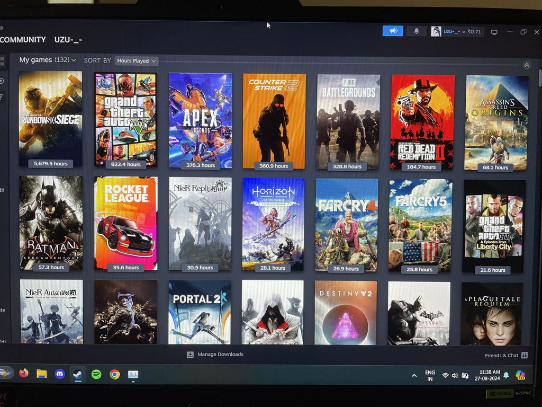Open the Photos app taskbar icon
This screenshot has width=542, height=407.
tap(133, 375)
